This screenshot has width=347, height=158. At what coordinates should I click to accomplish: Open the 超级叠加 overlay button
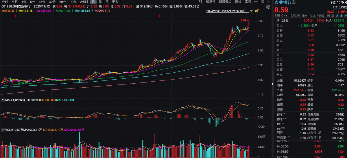225,2
